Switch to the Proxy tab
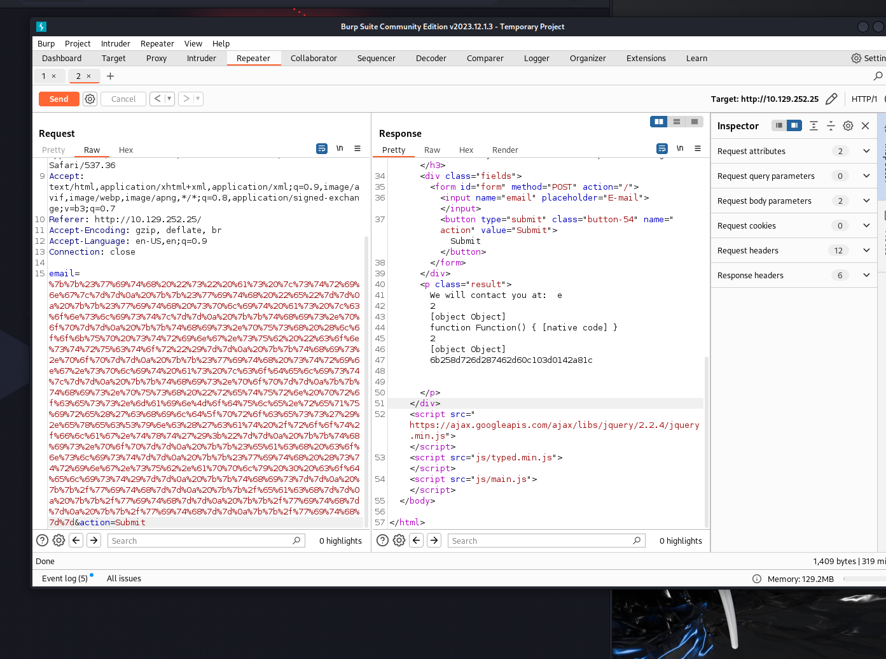This screenshot has width=886, height=659. point(156,58)
